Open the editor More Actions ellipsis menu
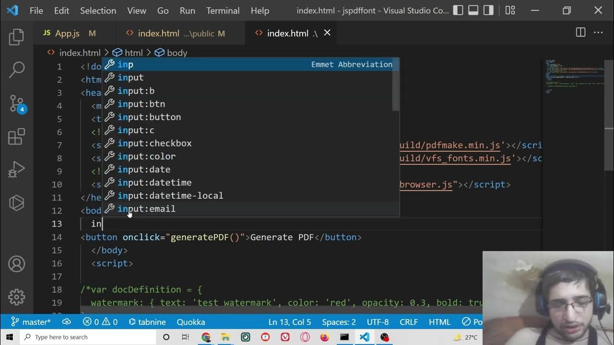Viewport: 614px width, 345px height. 598,33
